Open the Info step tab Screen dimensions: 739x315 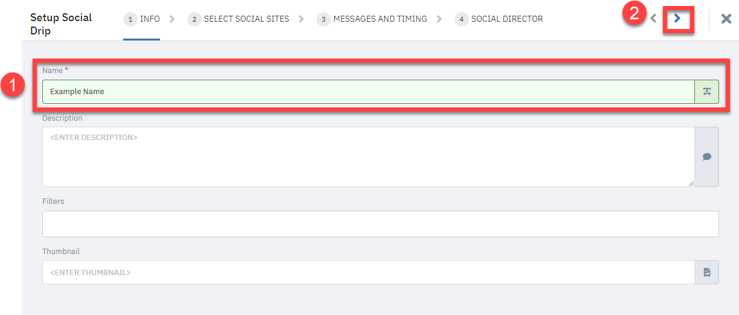(x=142, y=19)
